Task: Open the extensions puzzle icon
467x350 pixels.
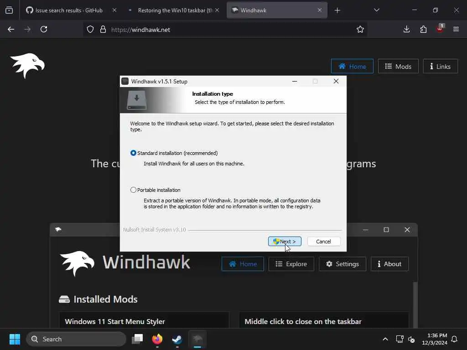Action: point(423,29)
